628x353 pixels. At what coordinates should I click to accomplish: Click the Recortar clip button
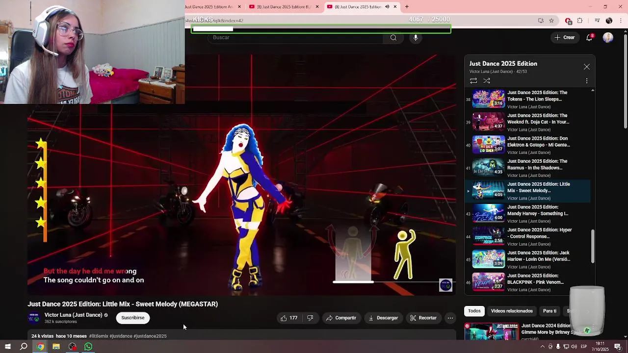[x=423, y=318]
